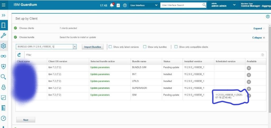Select Pending update status in BUNDLE-GIM row
Image resolution: width=271 pixels, height=128 pixels.
(x=171, y=67)
